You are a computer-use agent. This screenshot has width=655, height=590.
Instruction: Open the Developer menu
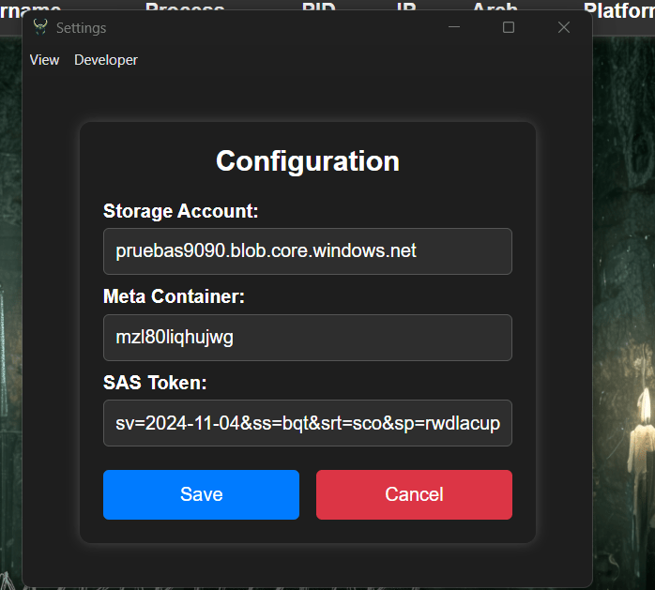point(106,60)
